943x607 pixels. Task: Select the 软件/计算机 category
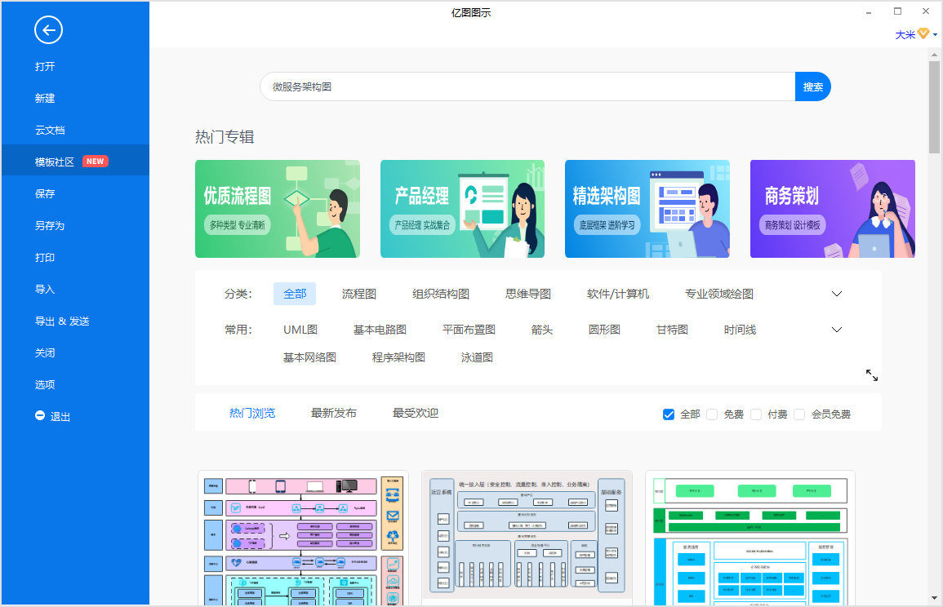(617, 294)
